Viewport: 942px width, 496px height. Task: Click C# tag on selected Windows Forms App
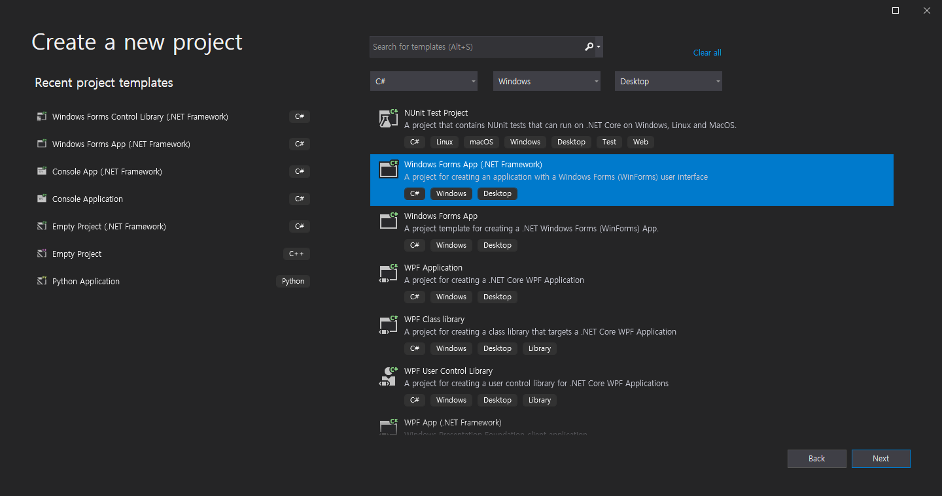415,193
